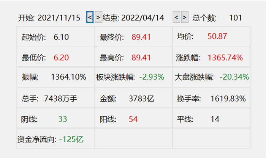This screenshot has height=158, width=266.
Task: Select the 起始价 cell showing 6.10
Action: [55, 37]
